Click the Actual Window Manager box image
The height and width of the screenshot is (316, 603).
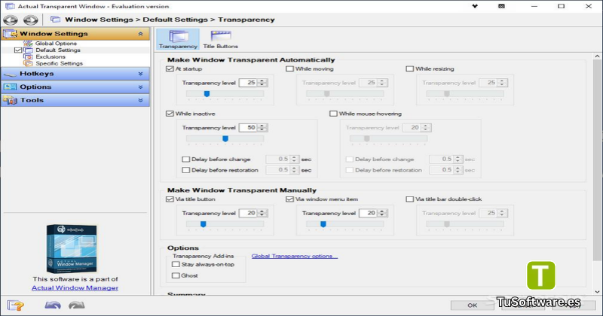tap(72, 249)
